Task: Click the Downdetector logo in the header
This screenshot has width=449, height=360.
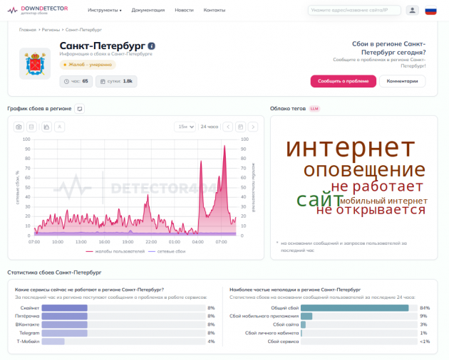Action: [x=38, y=10]
